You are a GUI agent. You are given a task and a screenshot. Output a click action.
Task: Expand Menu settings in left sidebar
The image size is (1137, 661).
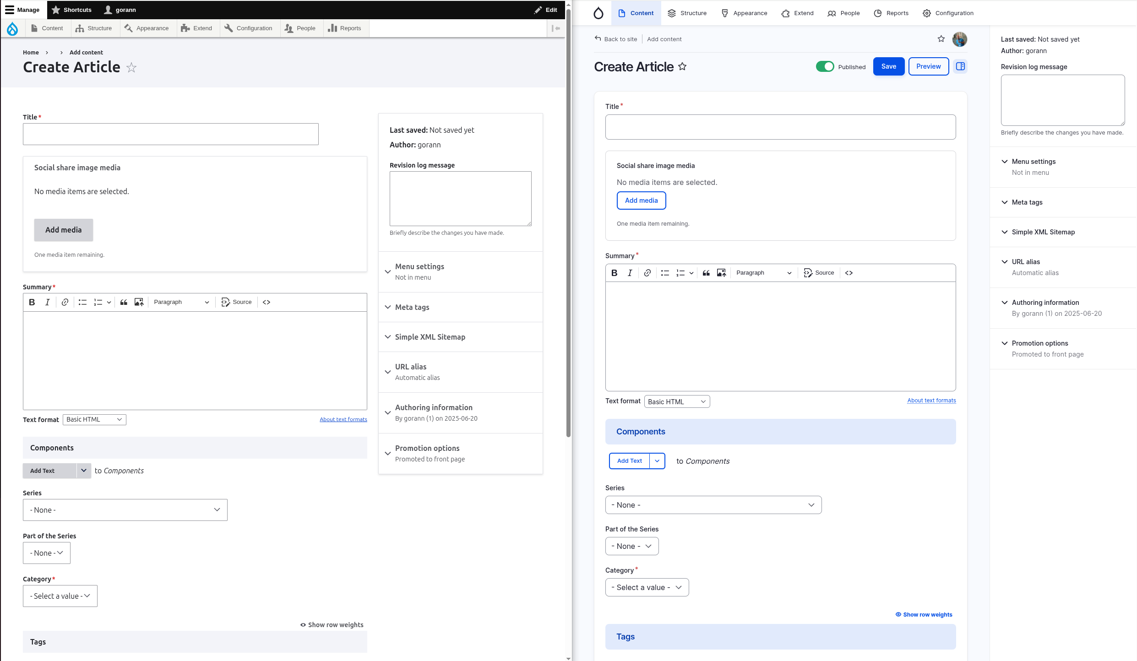[461, 272]
